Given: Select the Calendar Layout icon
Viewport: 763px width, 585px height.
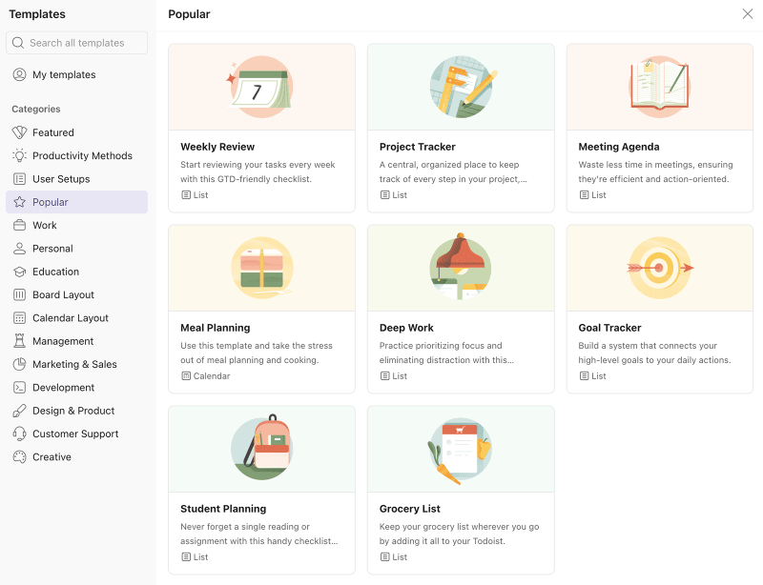Looking at the screenshot, I should click(x=19, y=317).
